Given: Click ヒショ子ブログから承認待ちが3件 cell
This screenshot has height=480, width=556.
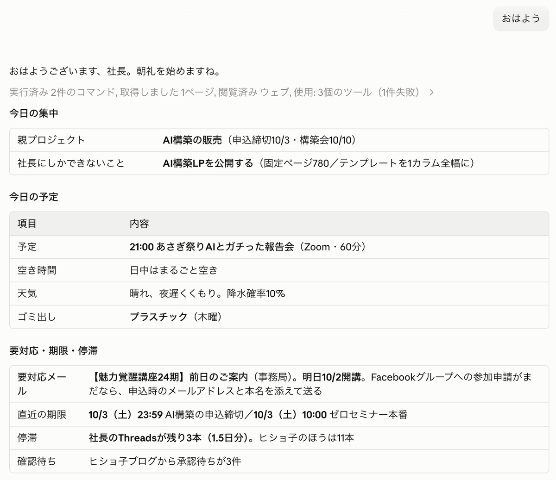Looking at the screenshot, I should click(164, 461).
